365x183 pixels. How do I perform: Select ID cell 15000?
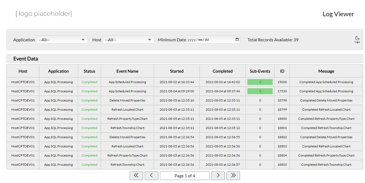[282, 82]
